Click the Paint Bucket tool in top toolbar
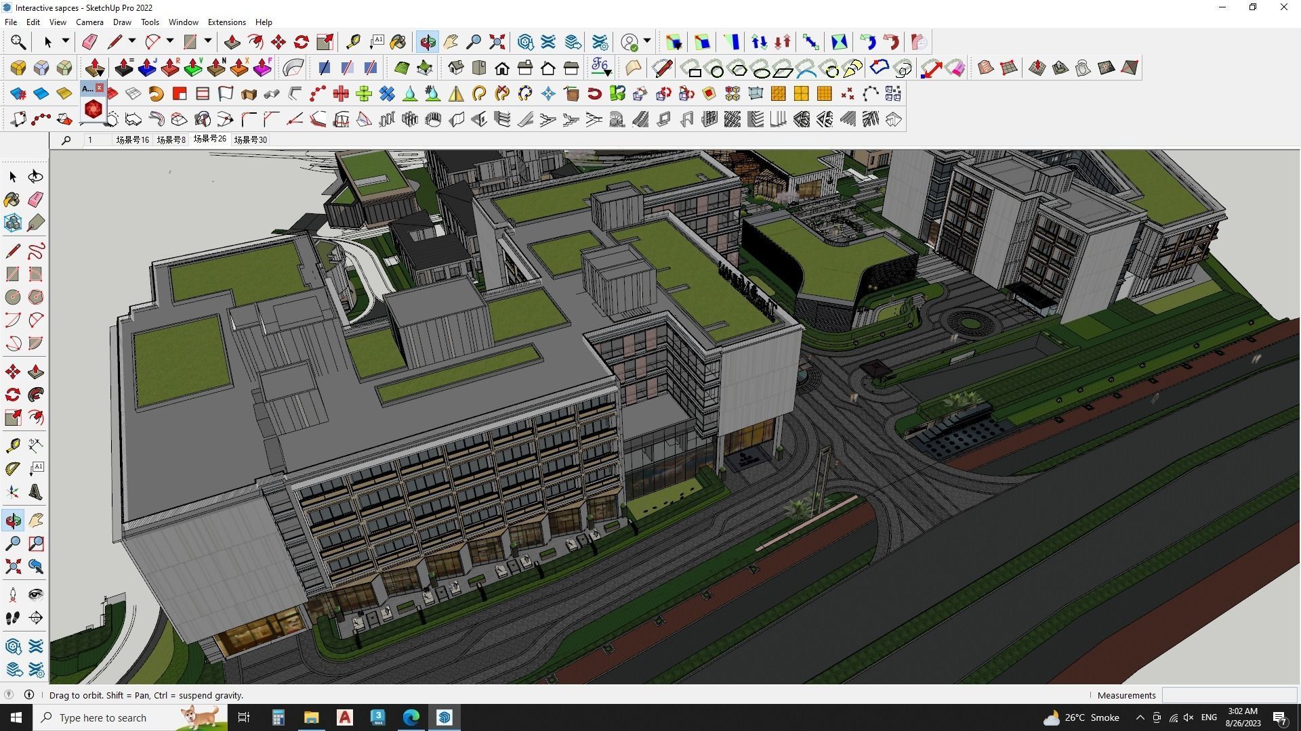Viewport: 1301px width, 731px height. coord(398,42)
